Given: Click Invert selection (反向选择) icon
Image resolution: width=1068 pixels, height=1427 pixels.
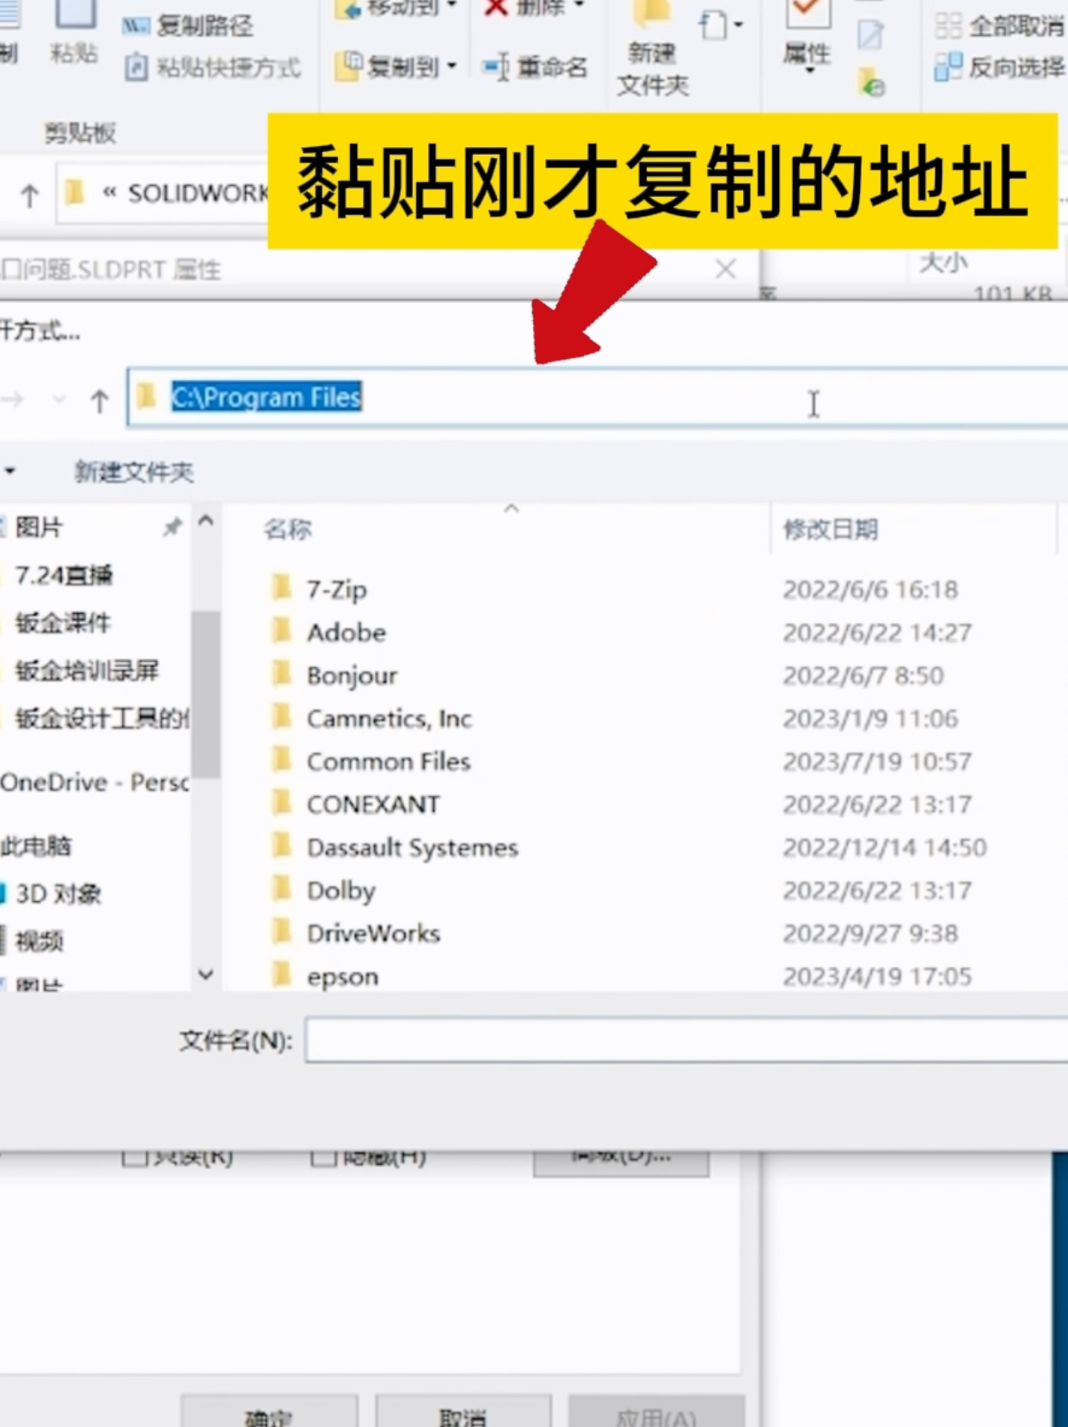Looking at the screenshot, I should coord(948,67).
